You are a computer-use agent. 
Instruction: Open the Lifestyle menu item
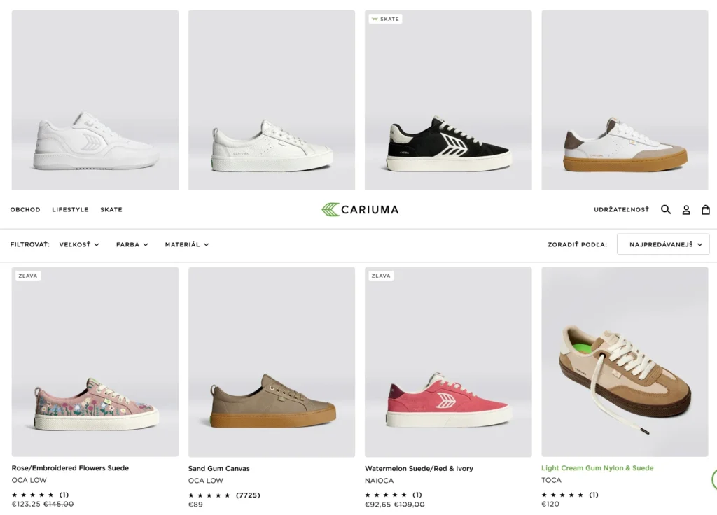point(70,209)
